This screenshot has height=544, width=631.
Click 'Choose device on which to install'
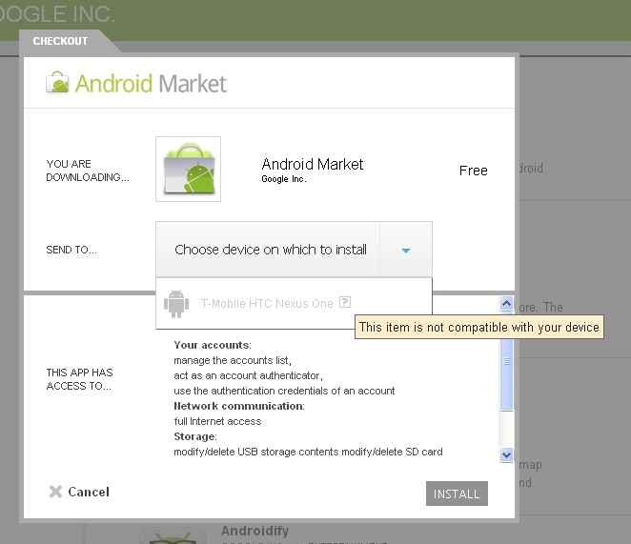coord(271,250)
